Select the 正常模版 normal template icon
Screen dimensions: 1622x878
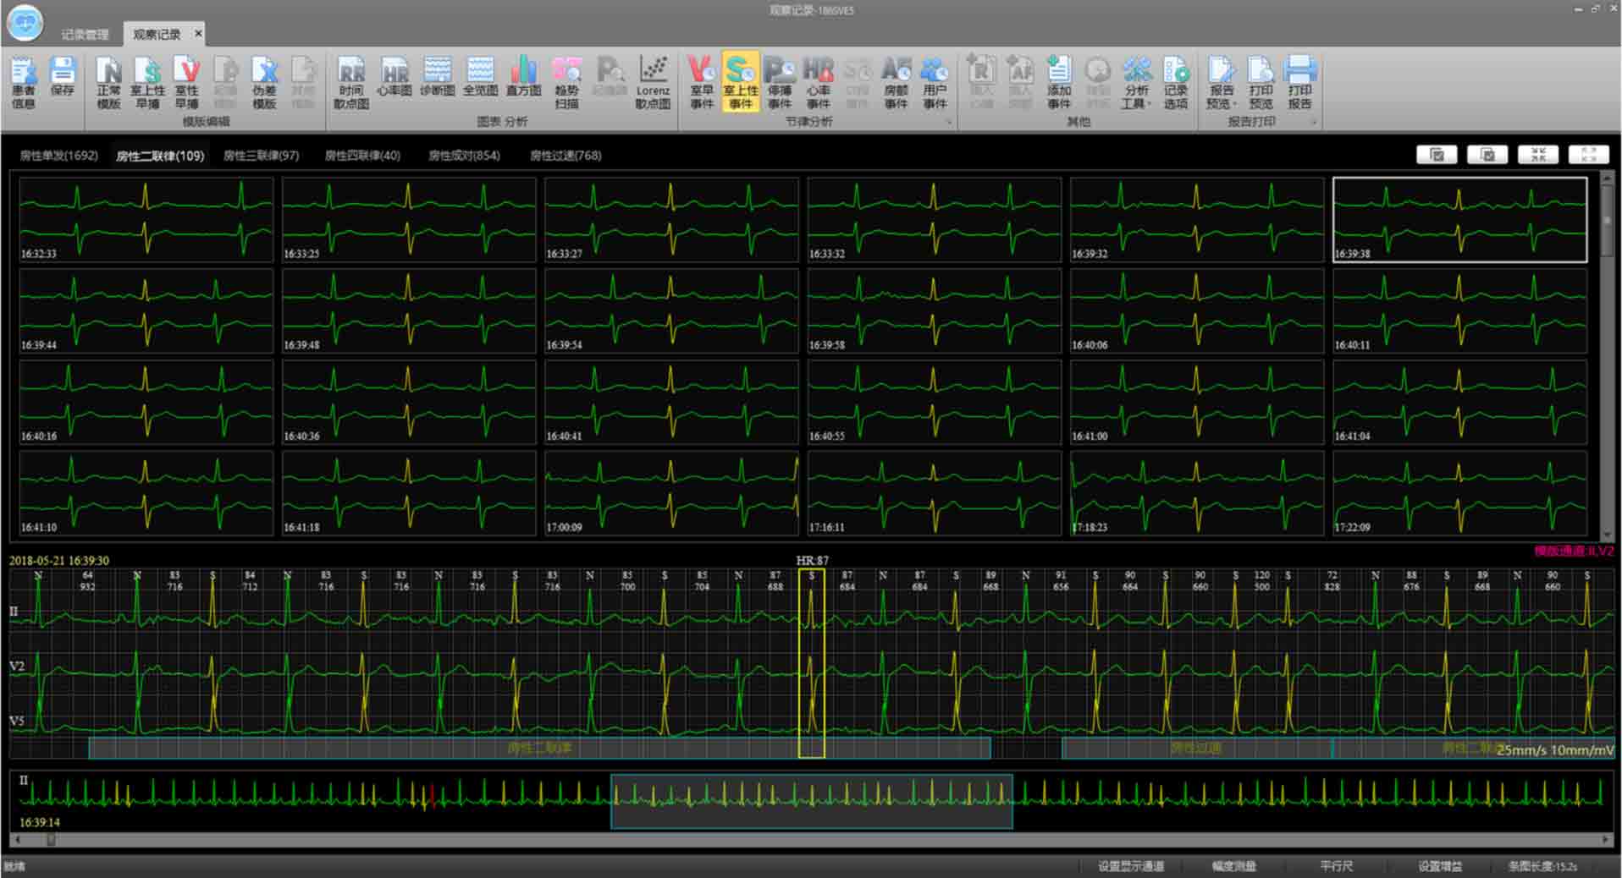pyautogui.click(x=108, y=82)
